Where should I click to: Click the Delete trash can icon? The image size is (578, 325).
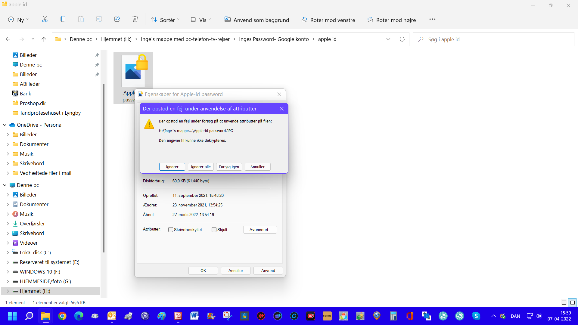(x=135, y=20)
